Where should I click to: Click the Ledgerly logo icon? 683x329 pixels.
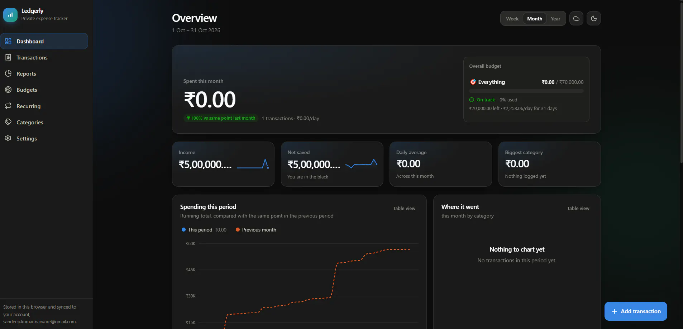(x=10, y=15)
